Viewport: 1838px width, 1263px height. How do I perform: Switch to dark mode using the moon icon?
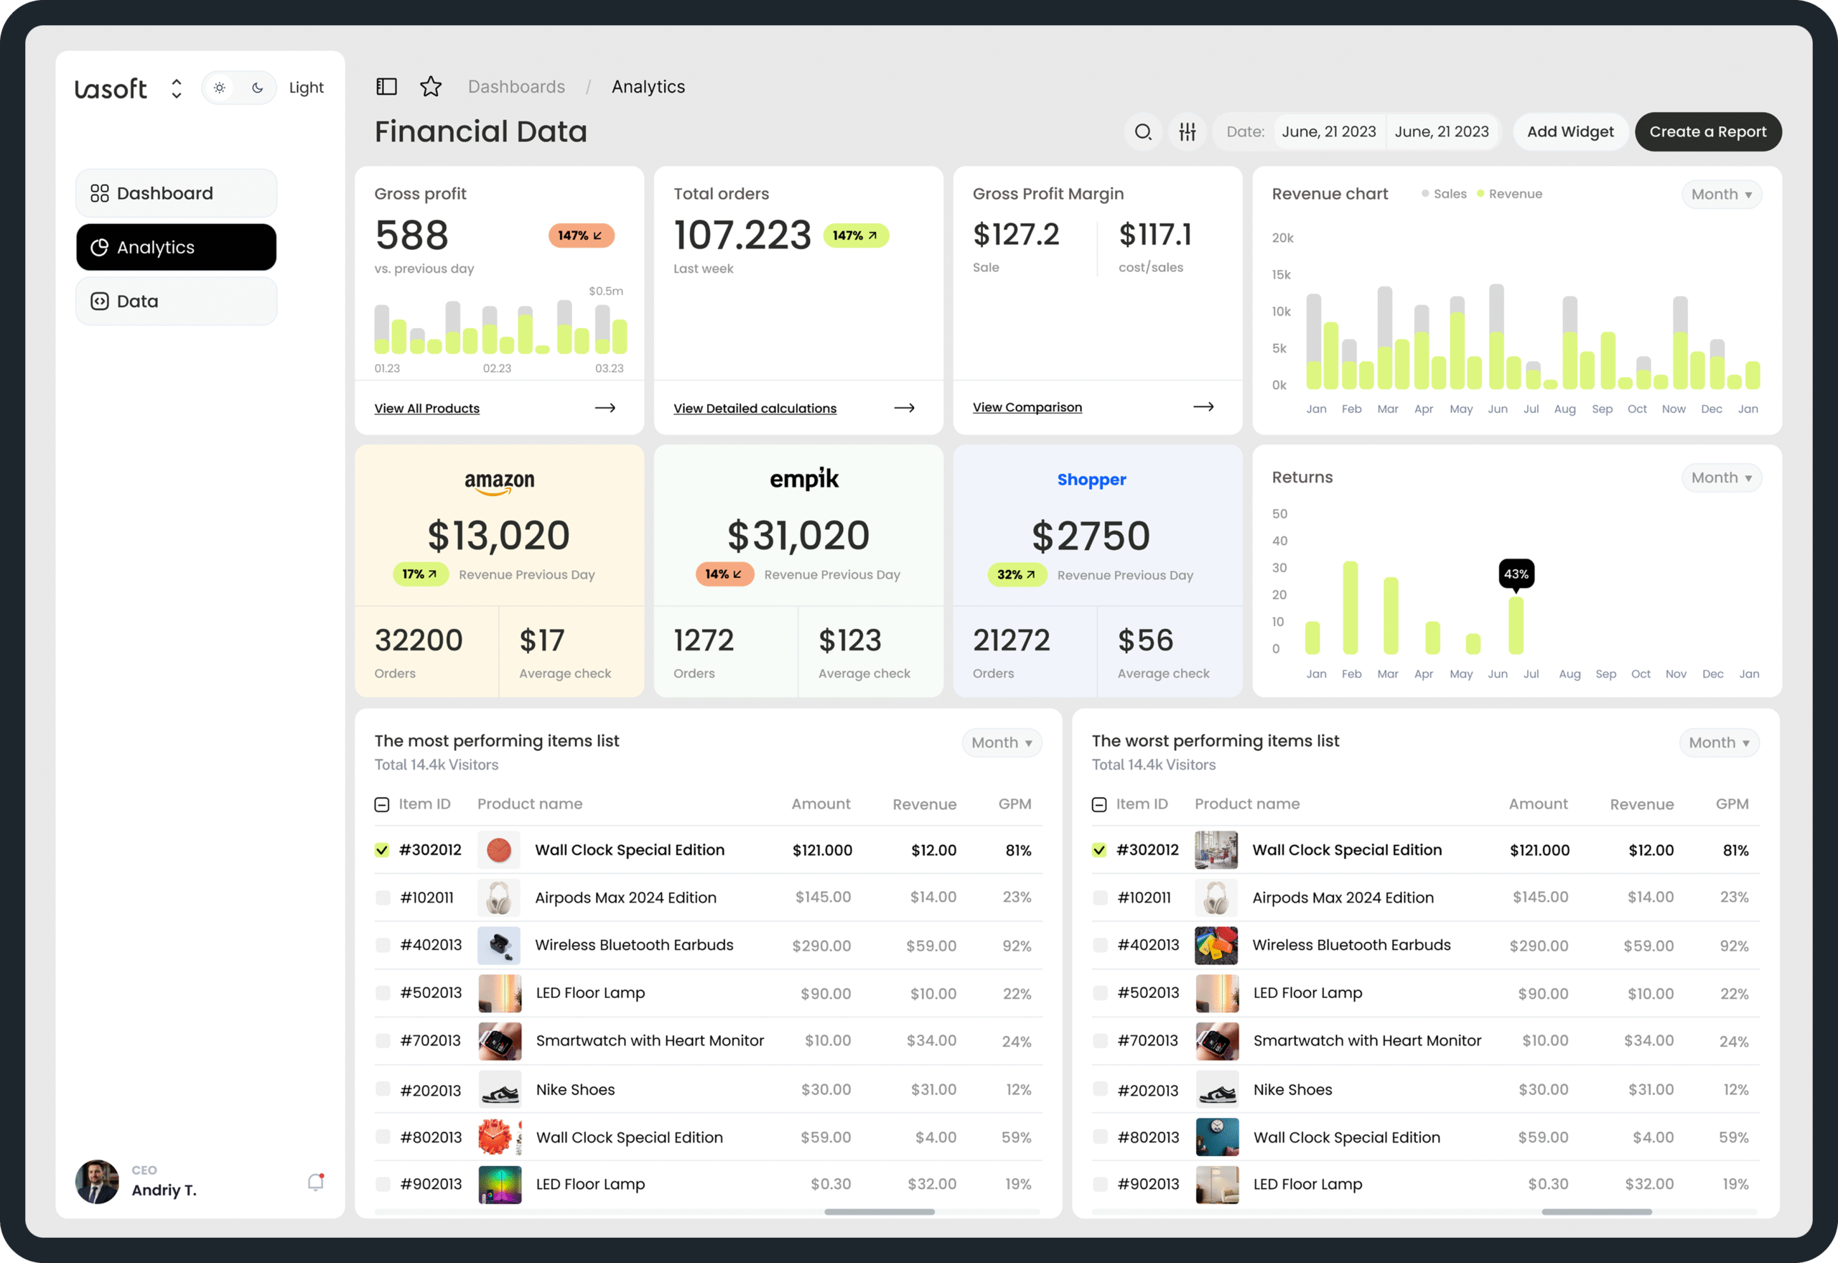[258, 87]
